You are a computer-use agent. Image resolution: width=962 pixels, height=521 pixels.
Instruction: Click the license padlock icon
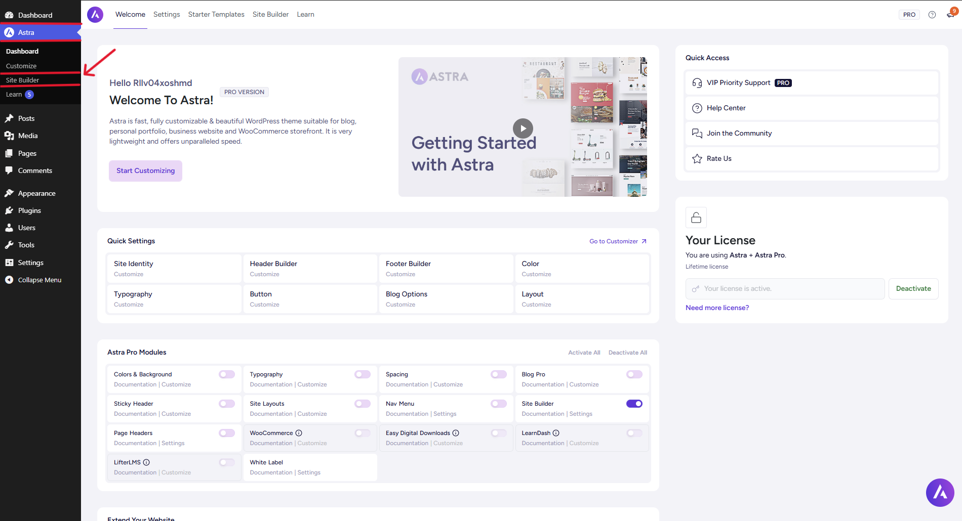click(696, 218)
